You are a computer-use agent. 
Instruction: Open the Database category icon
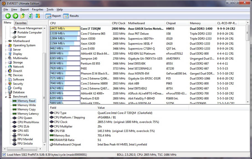pyautogui.click(x=10, y=92)
